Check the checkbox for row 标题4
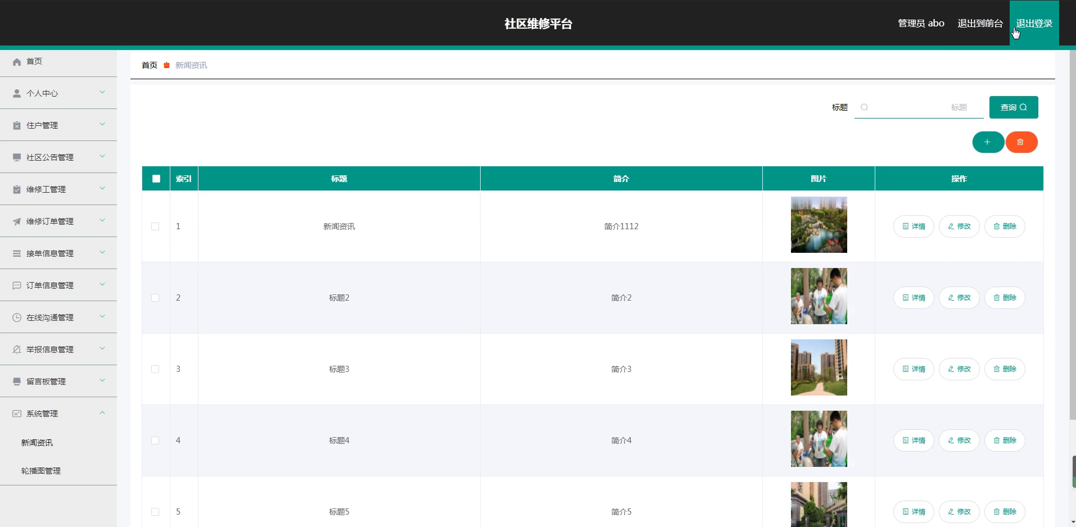The width and height of the screenshot is (1076, 527). tap(155, 440)
